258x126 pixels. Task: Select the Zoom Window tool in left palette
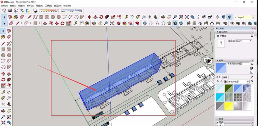(x=9, y=117)
